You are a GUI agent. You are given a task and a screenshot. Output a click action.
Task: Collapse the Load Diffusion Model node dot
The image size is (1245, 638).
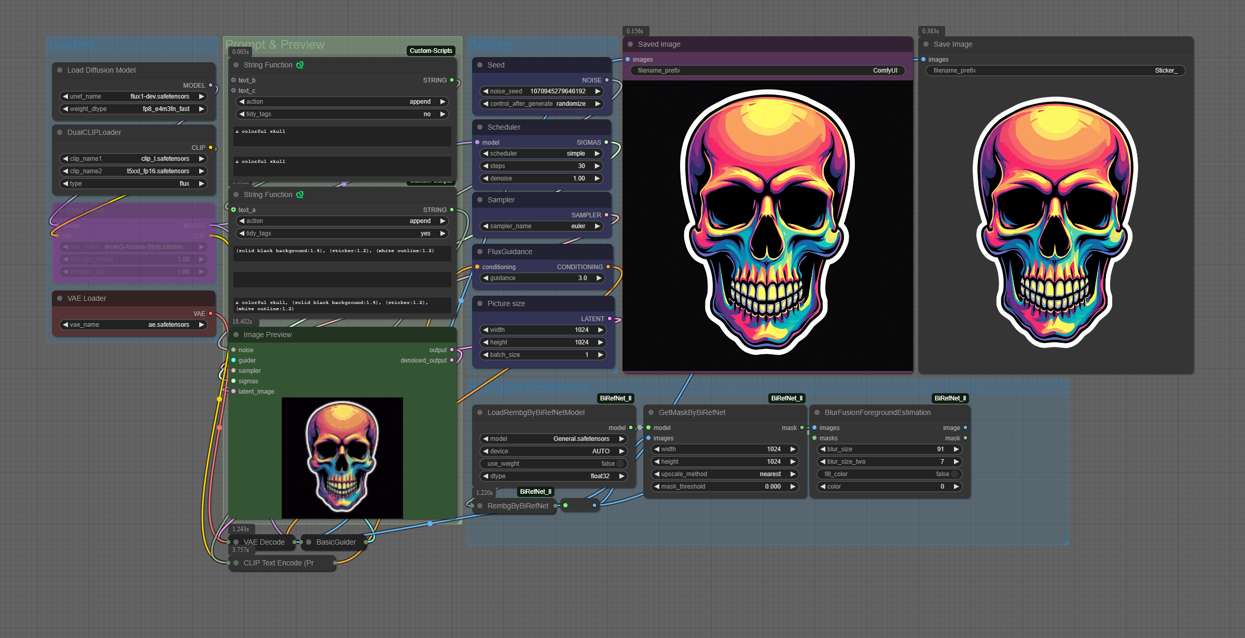(x=60, y=70)
